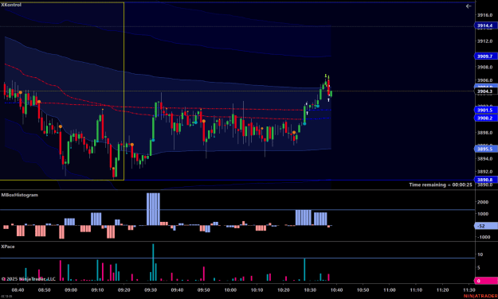Click the 10 label on XPace axis

point(480,254)
